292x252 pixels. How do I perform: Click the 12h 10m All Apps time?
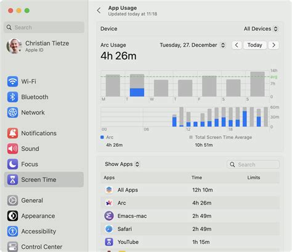(x=203, y=190)
